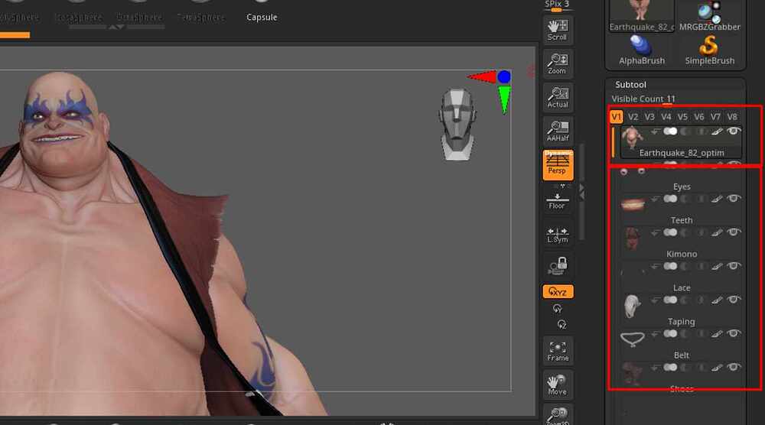Hide the Belt subtool with its eye icon
This screenshot has height=425, width=765.
733,333
